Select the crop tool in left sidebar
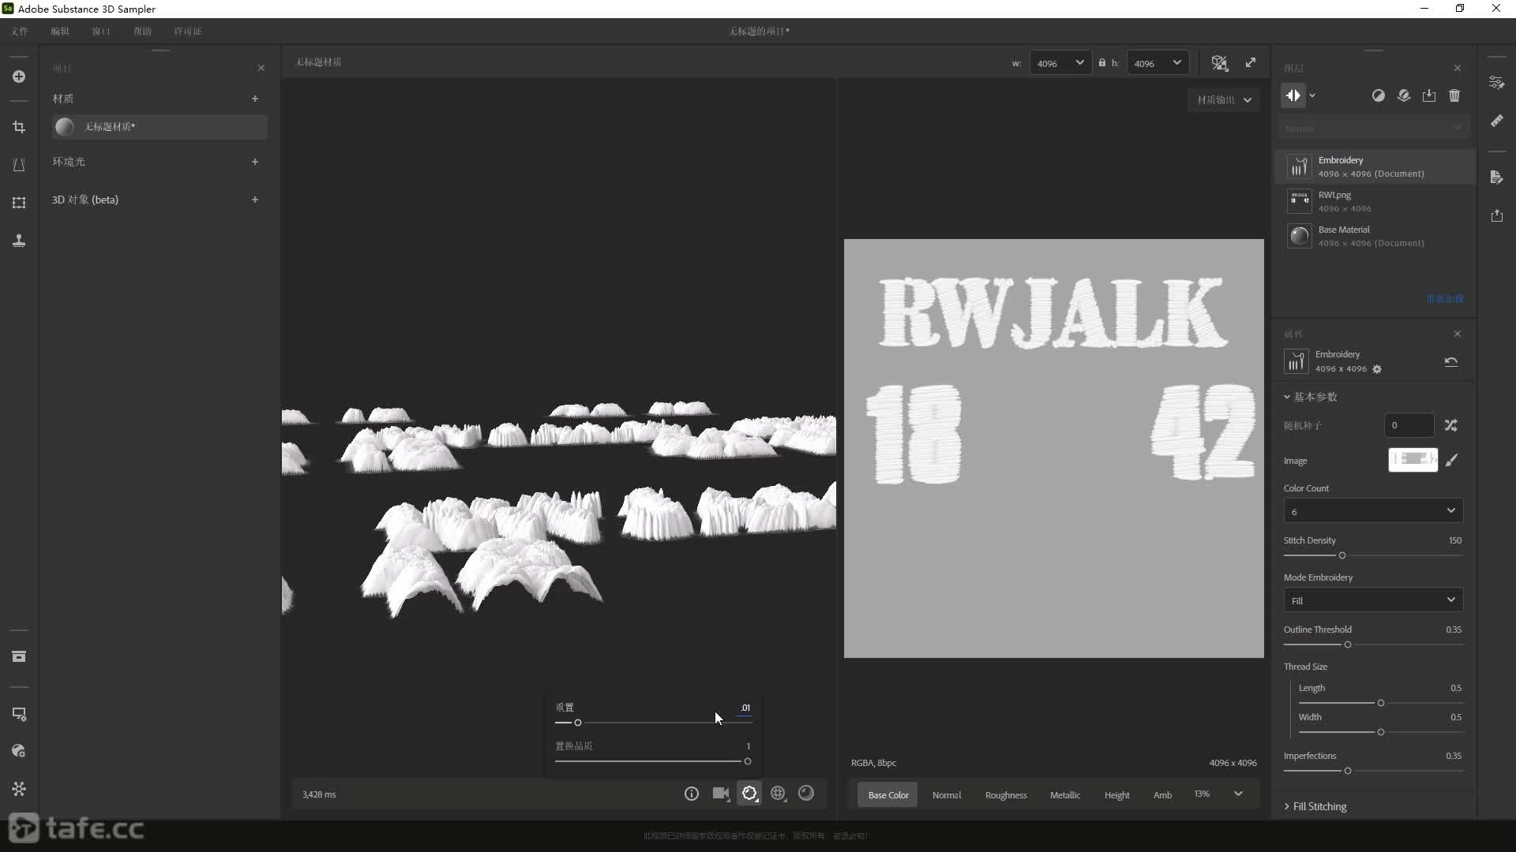Screen dimensions: 1516x852 [19, 127]
